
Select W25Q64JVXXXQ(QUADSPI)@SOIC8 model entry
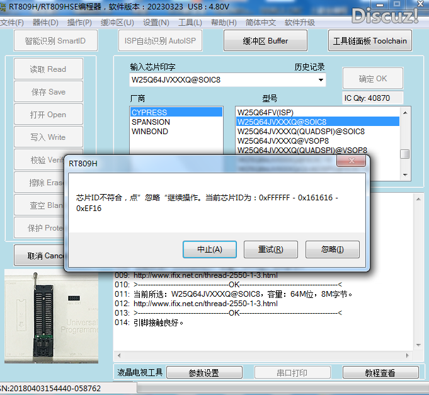317,131
